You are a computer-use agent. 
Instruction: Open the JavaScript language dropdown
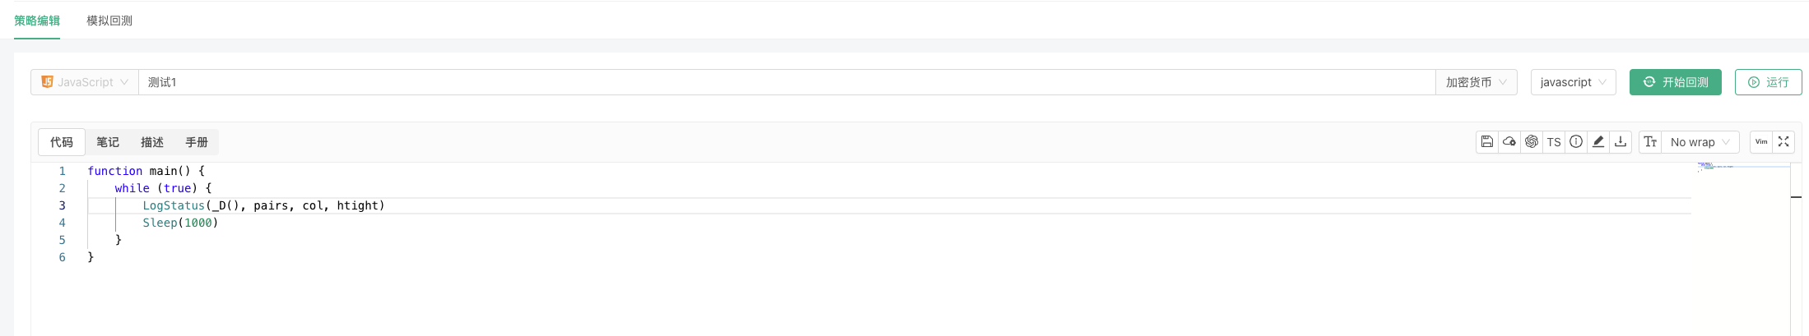tap(85, 82)
